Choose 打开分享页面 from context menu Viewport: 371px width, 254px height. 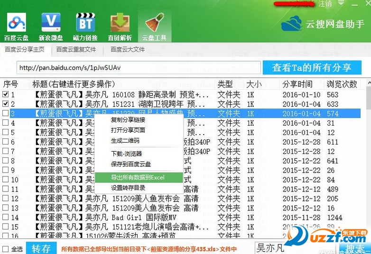pos(139,130)
